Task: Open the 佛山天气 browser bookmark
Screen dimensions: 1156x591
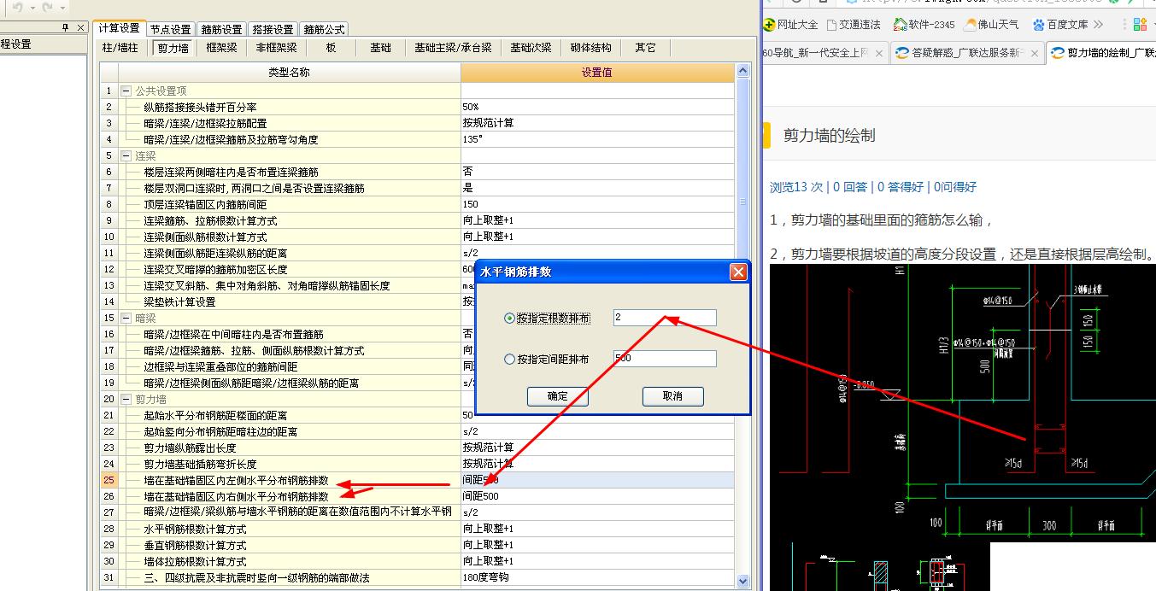Action: coord(992,24)
